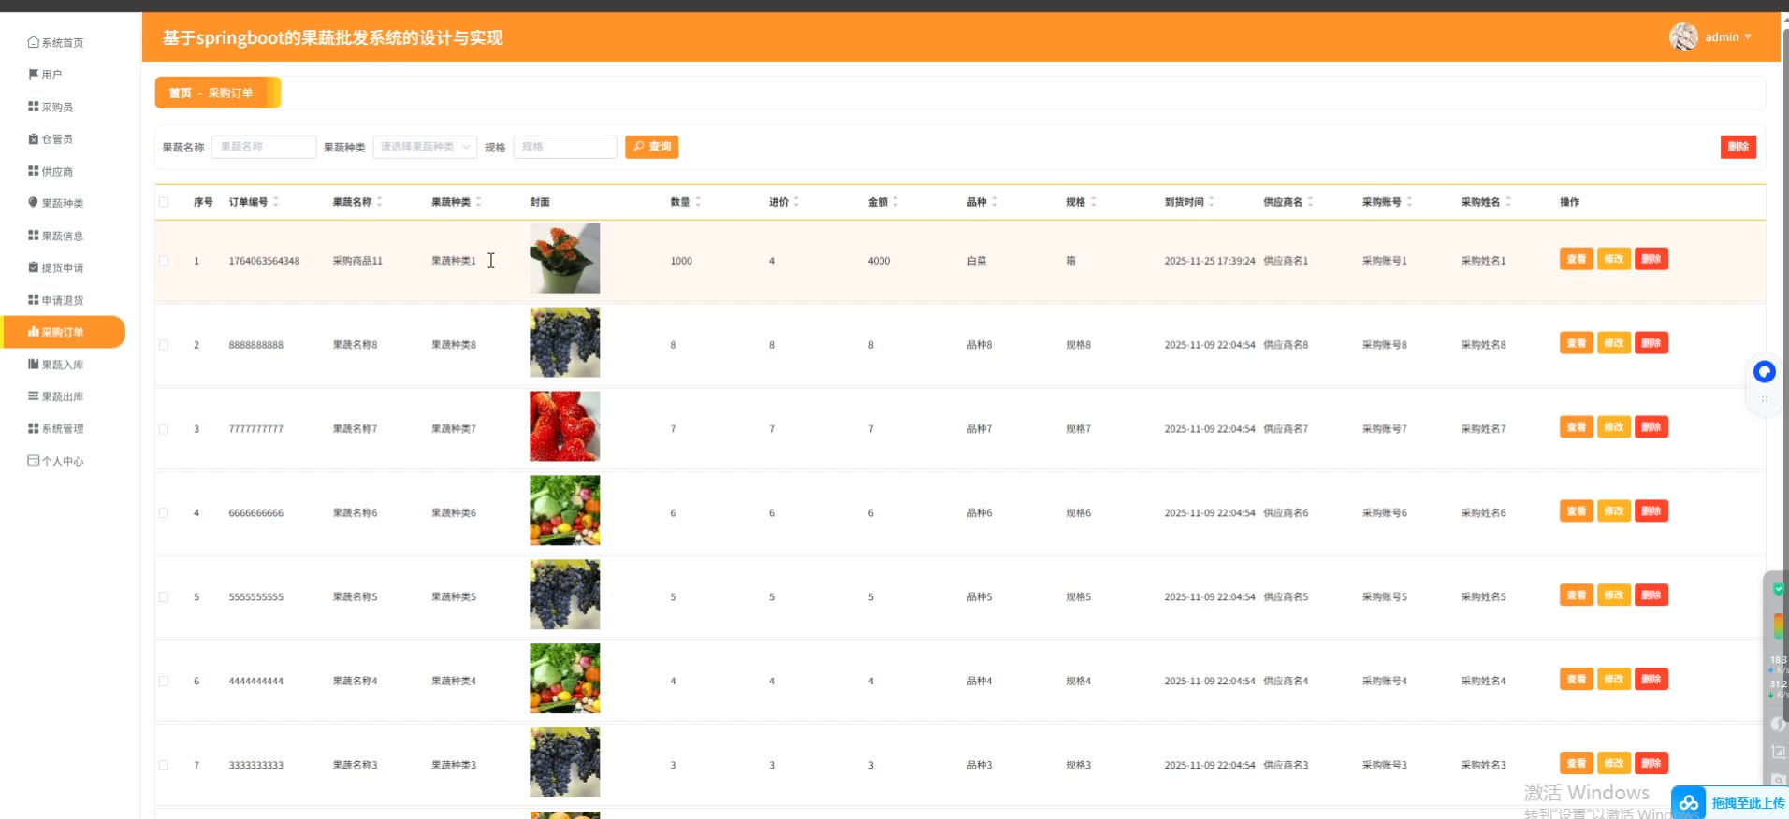
Task: Open the 果蔬出库 sidebar menu
Action: coord(63,396)
